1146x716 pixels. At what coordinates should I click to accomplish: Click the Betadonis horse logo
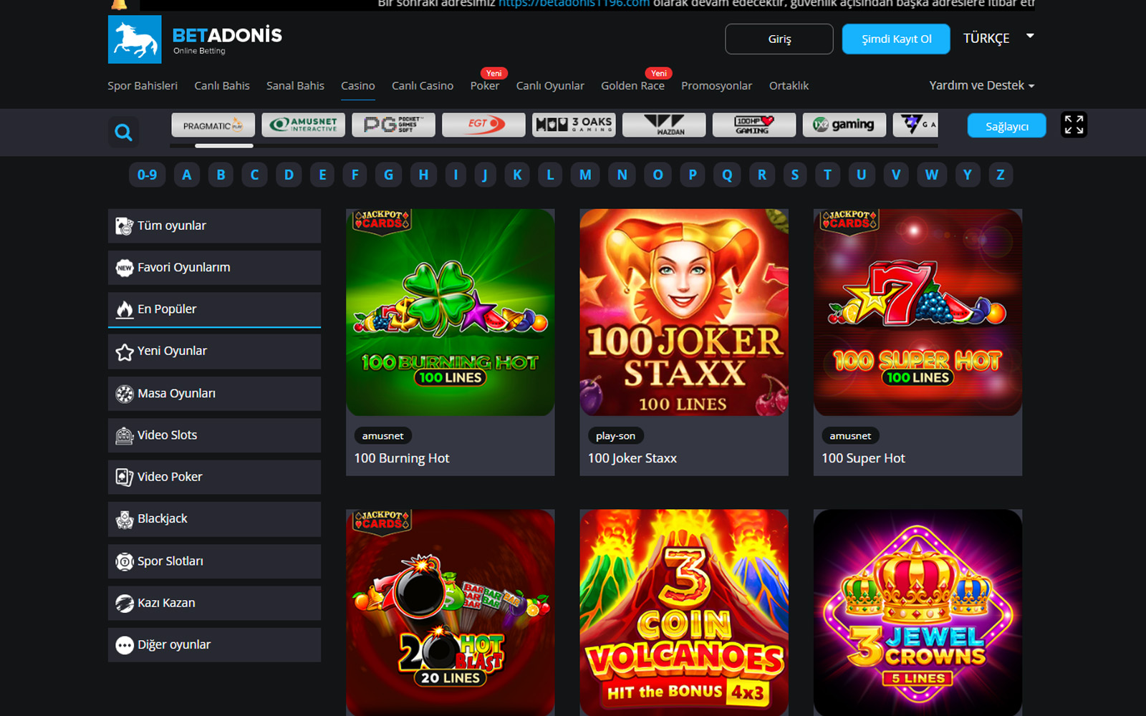[x=135, y=39]
